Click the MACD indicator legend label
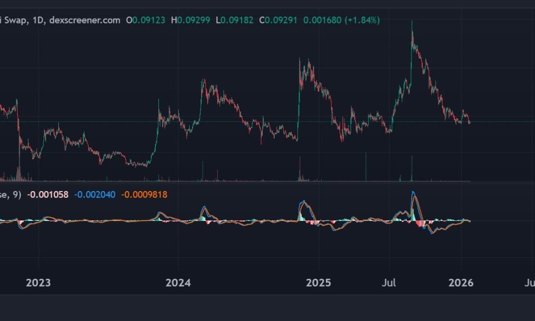This screenshot has height=321, width=535. 11,194
